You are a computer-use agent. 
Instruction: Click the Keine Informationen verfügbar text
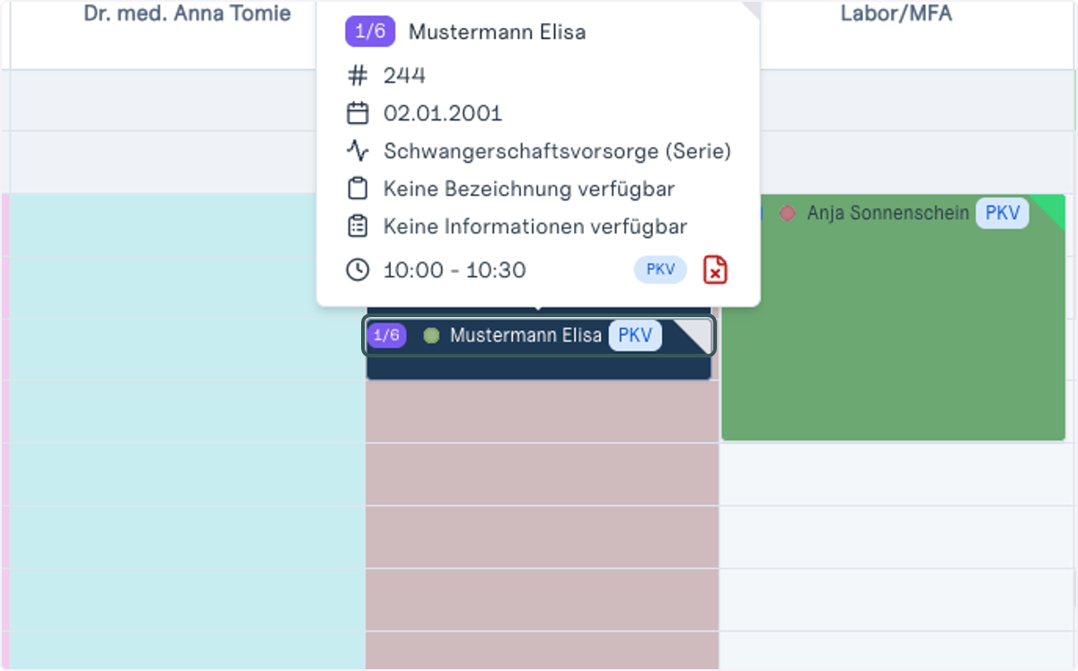tap(535, 226)
